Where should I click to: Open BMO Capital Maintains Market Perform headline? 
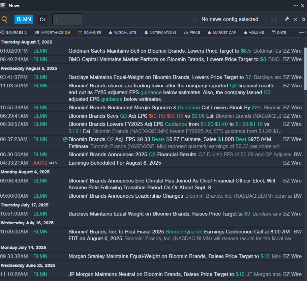pos(167,59)
